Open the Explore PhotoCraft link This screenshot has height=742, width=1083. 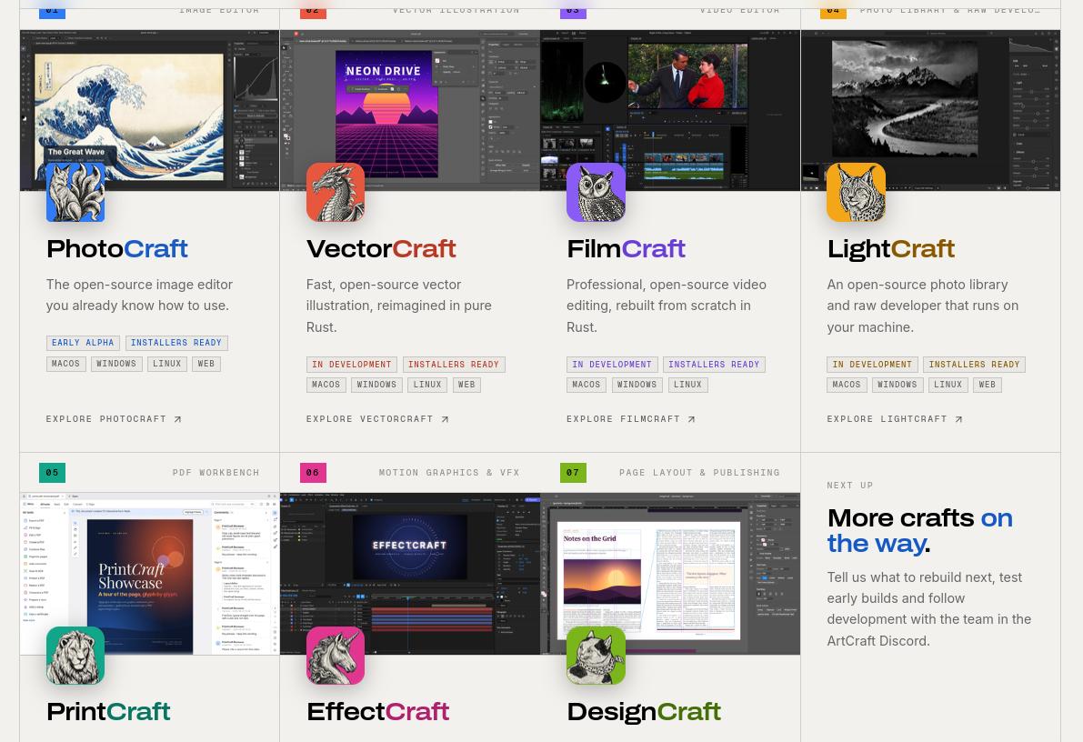[x=114, y=419]
